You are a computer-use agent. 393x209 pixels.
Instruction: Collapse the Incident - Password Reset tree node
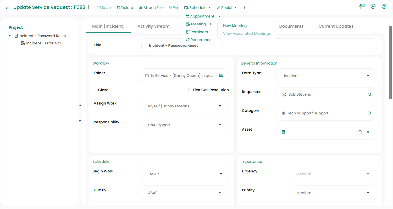point(10,36)
